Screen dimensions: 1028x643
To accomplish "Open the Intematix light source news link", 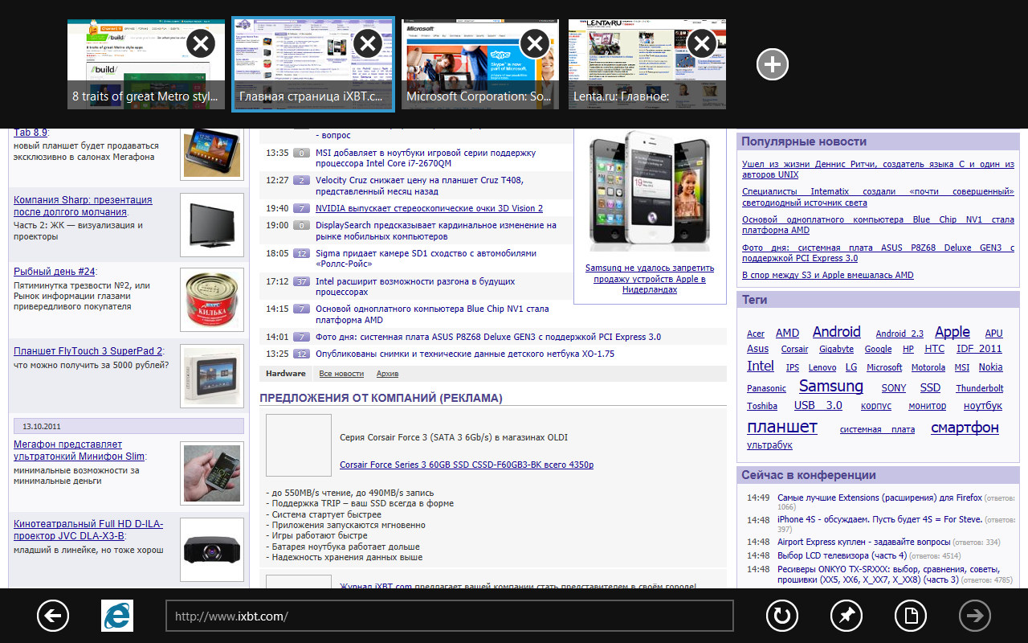I will pyautogui.click(x=878, y=197).
